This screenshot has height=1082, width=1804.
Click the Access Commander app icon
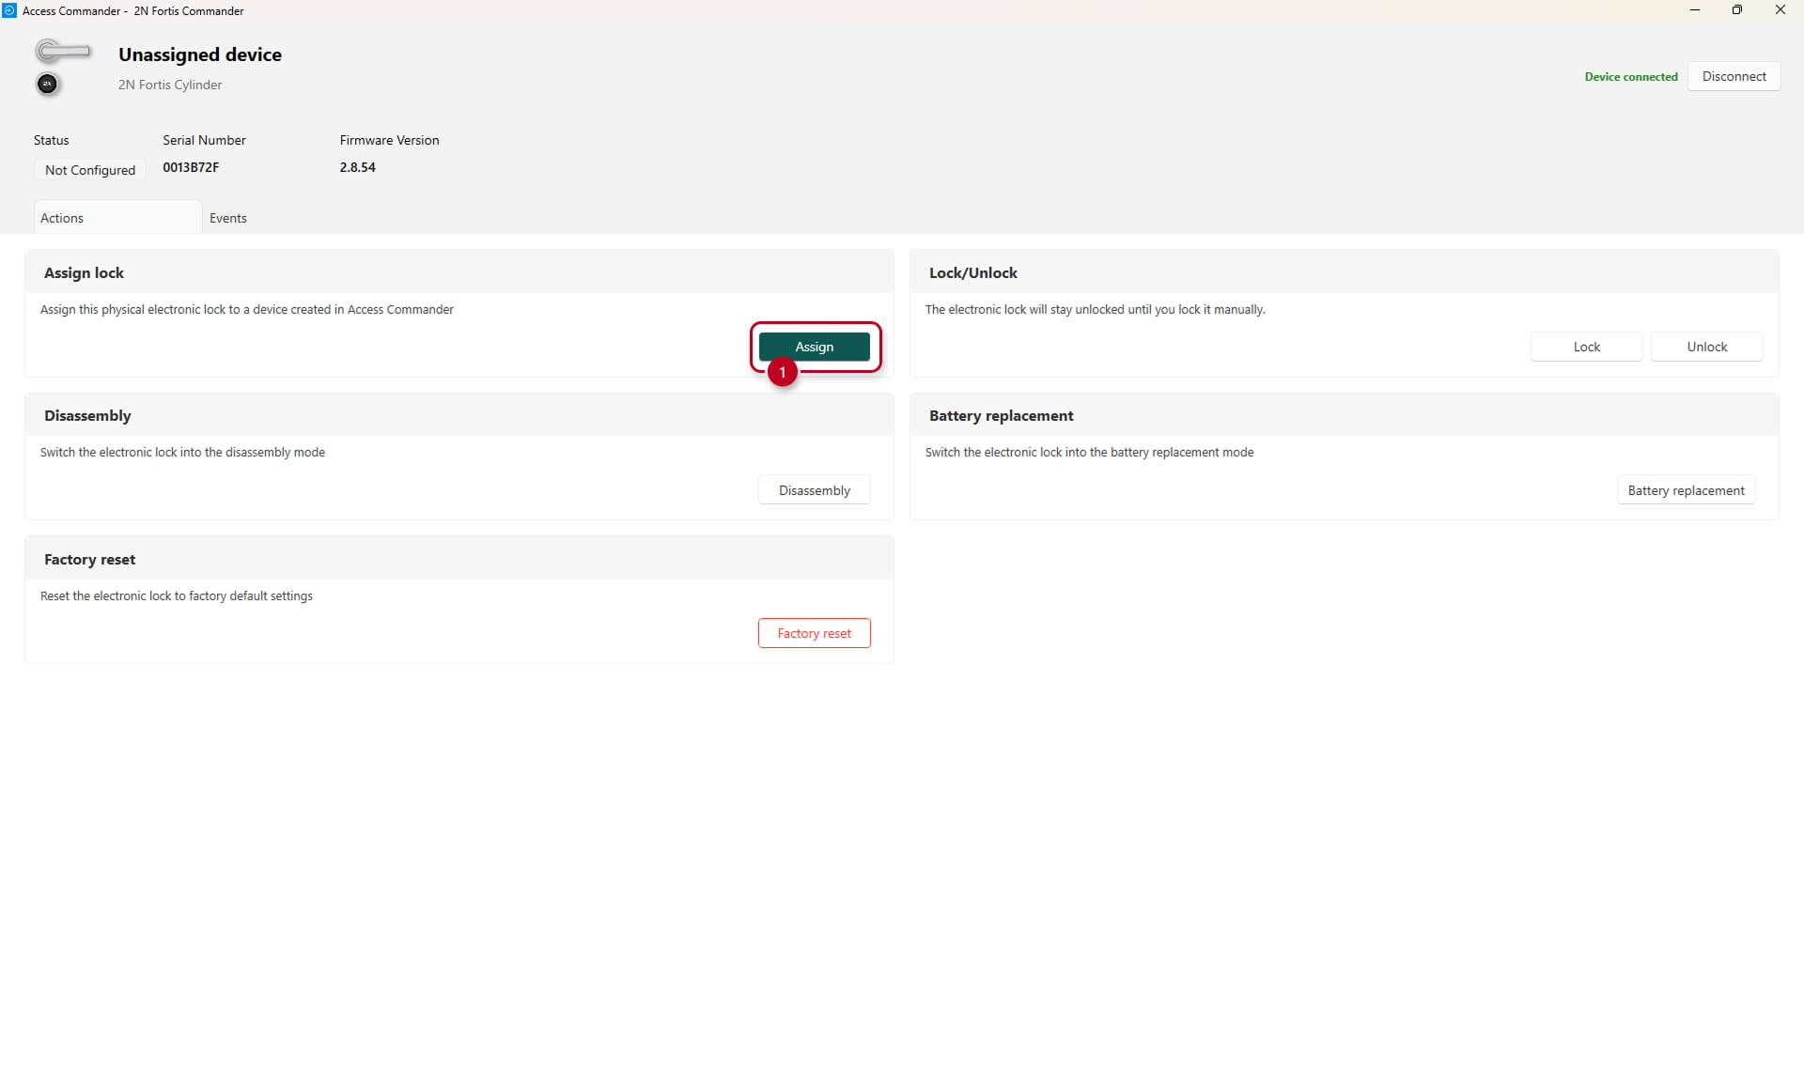coord(9,10)
